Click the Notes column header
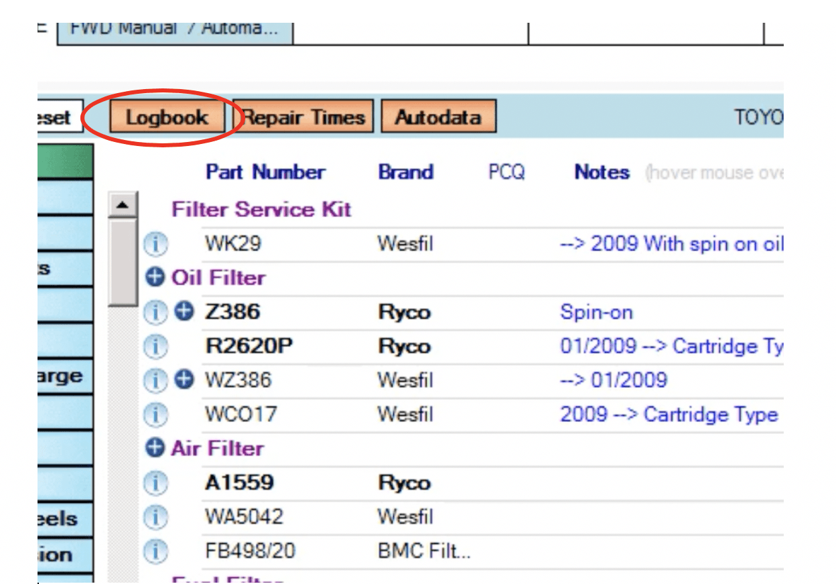 (602, 172)
